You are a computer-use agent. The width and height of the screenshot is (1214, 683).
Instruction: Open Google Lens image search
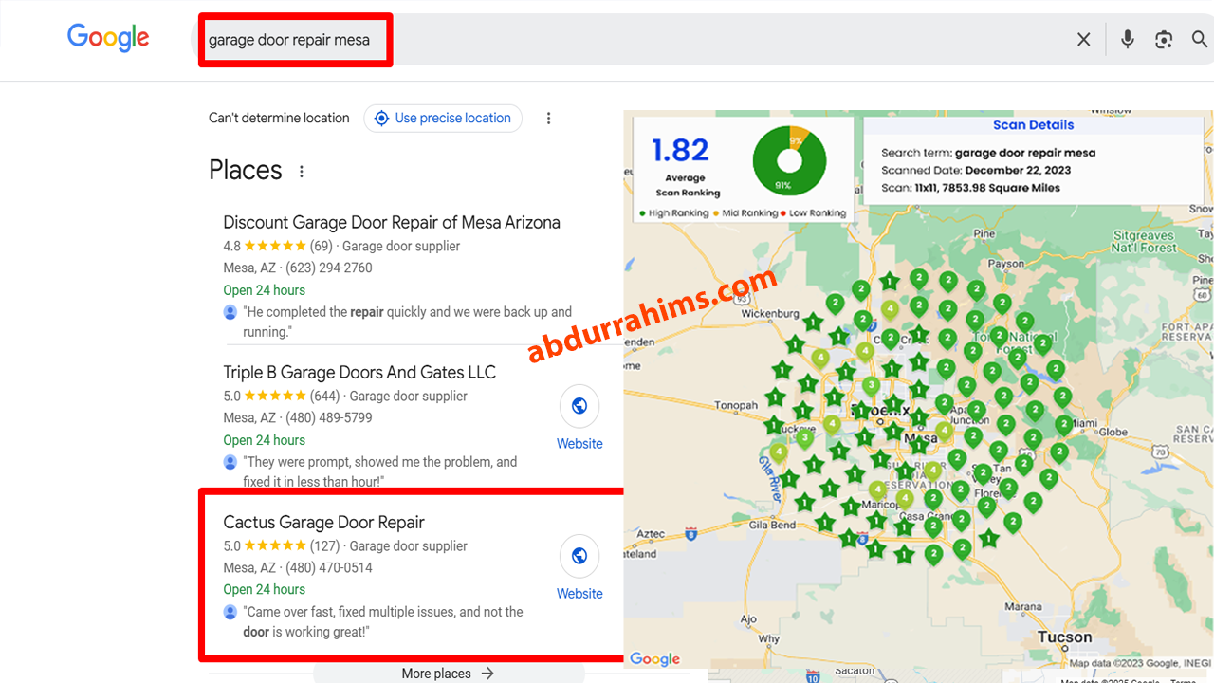1164,39
